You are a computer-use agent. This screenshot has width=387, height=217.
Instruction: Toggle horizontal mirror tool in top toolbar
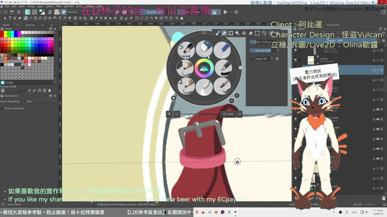point(215,12)
